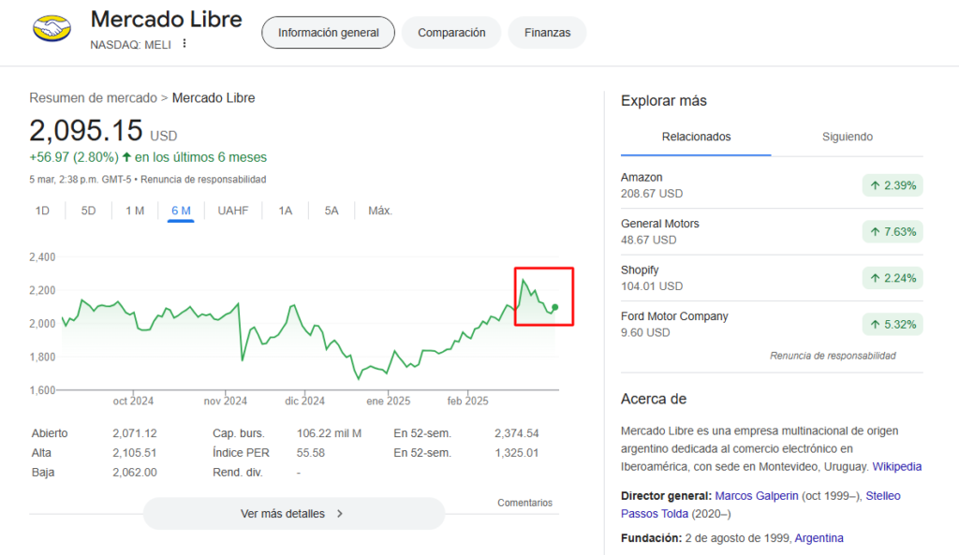
Task: Select the 5D chart range
Action: (89, 211)
